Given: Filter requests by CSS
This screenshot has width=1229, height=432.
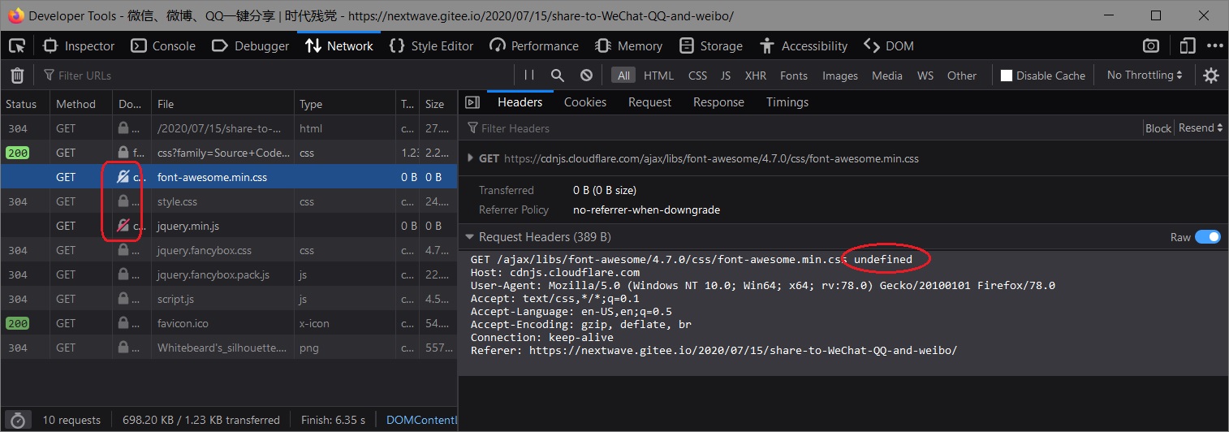Looking at the screenshot, I should (697, 76).
